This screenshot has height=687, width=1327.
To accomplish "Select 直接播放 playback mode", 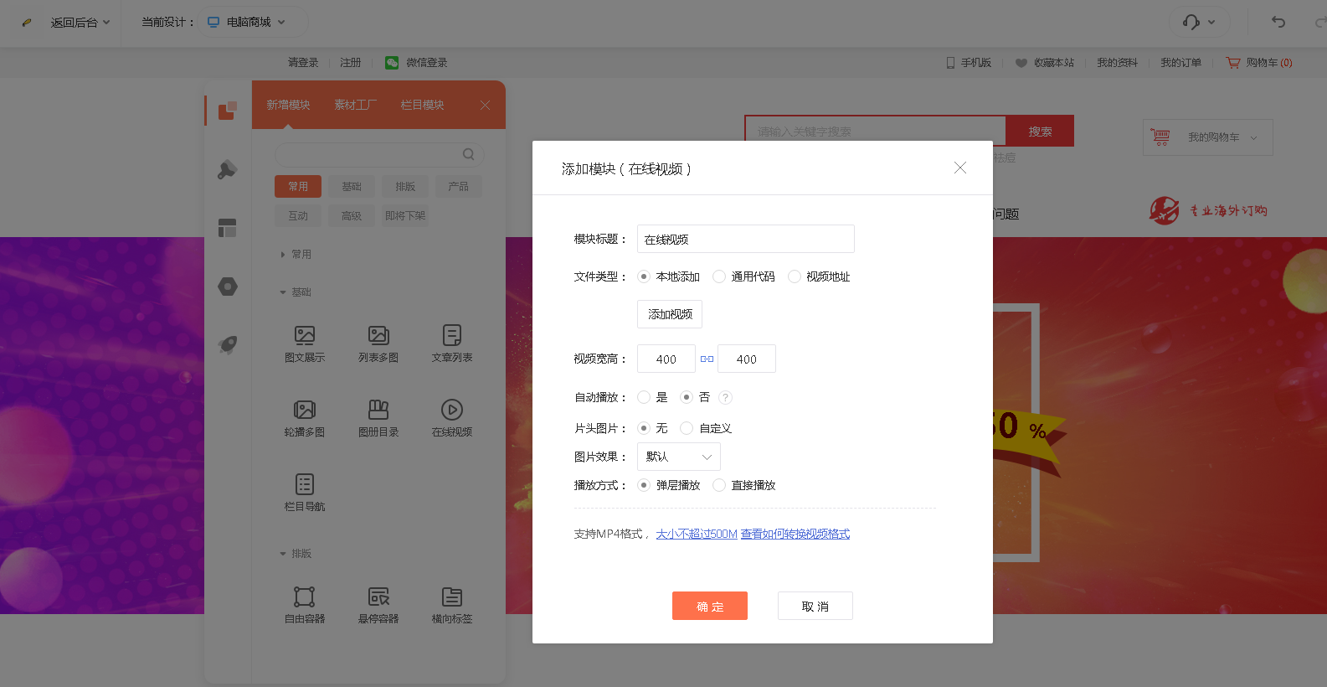I will 719,485.
